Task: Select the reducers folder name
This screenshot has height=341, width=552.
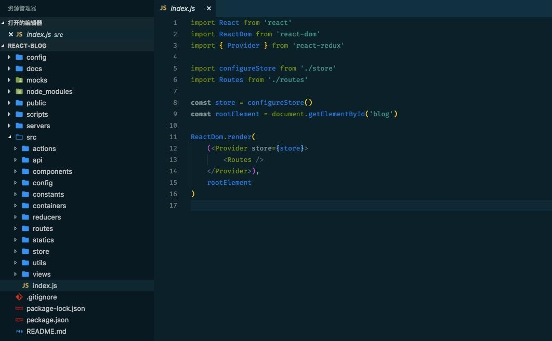Action: coord(47,217)
